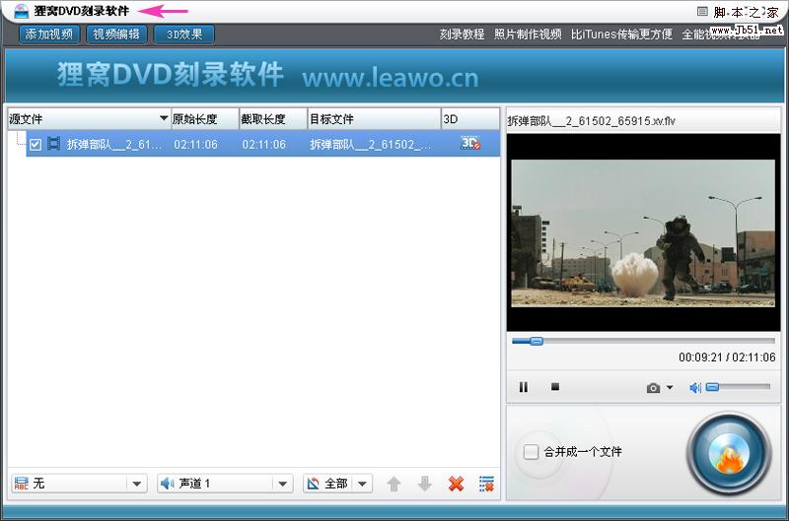Viewport: 789px width, 521px height.
Task: Open the audio track 声道 1 dropdown
Action: click(225, 484)
